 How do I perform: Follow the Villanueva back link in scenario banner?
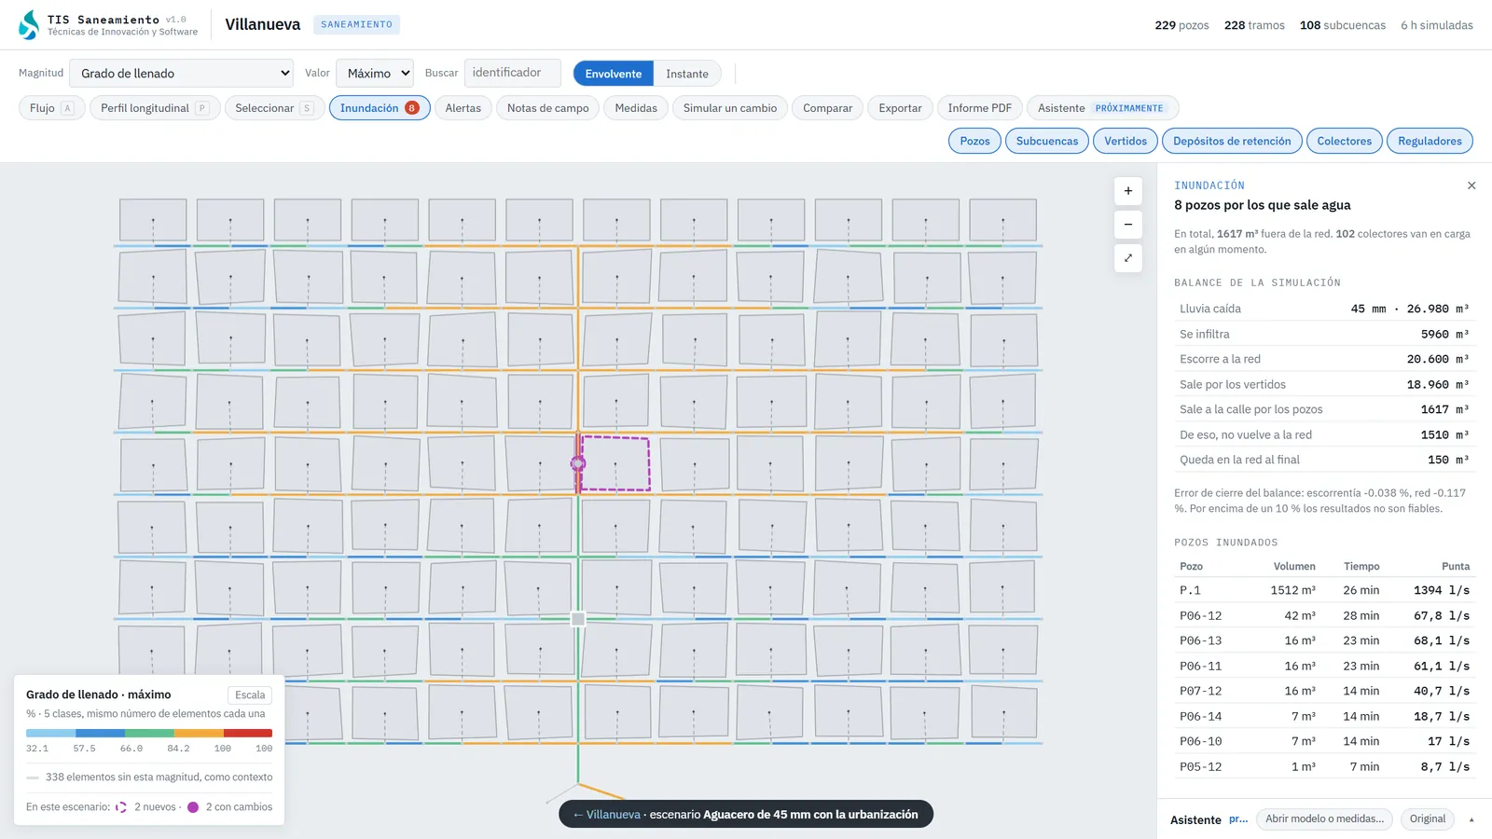click(607, 814)
